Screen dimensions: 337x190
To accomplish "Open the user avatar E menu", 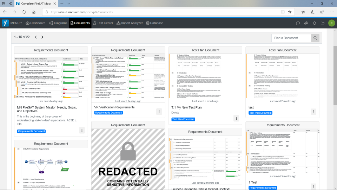I will click(332, 23).
